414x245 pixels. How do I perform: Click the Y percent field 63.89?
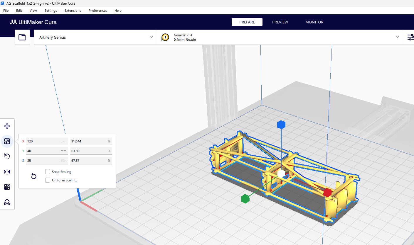[x=91, y=151]
